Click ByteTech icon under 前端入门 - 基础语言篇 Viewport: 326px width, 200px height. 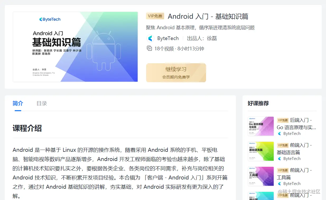click(279, 159)
